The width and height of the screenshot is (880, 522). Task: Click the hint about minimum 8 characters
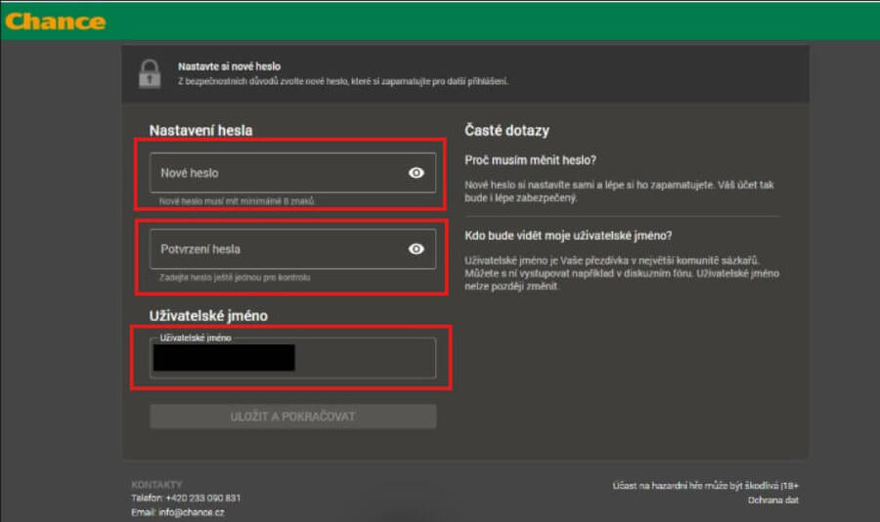pyautogui.click(x=237, y=201)
